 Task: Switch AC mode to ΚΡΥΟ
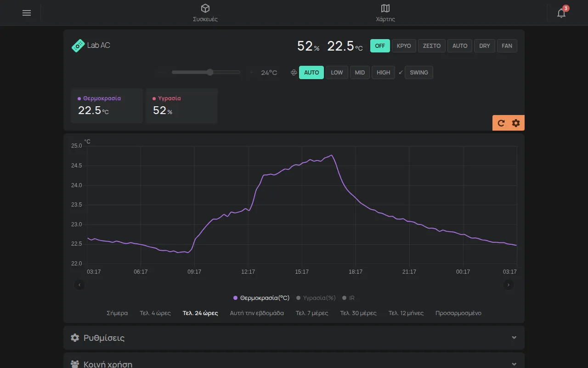(404, 46)
